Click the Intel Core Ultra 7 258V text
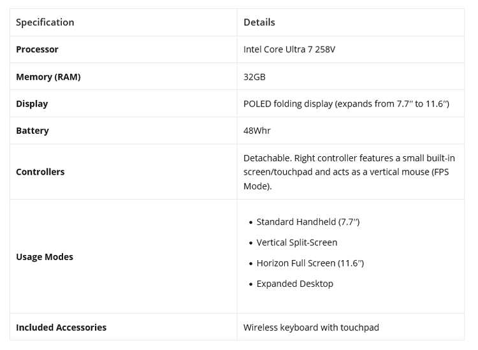The image size is (478, 350). pos(289,50)
